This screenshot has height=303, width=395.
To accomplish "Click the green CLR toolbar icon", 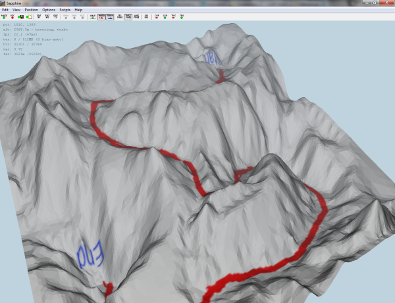I will 165,16.
